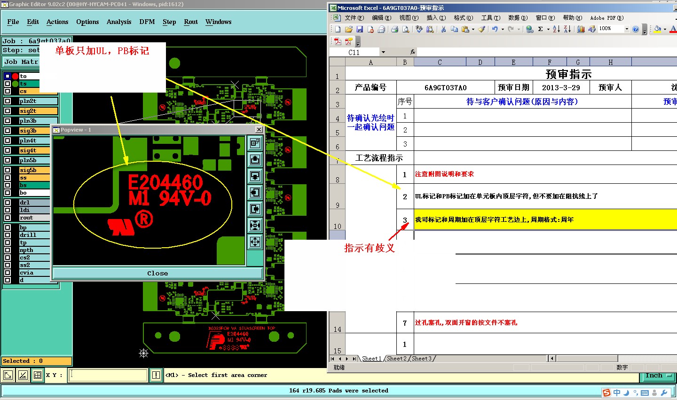Click Undo arrow icon in Excel
677x400 pixels.
point(495,29)
